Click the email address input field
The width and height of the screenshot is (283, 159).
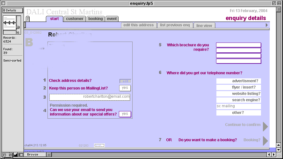pos(90,97)
